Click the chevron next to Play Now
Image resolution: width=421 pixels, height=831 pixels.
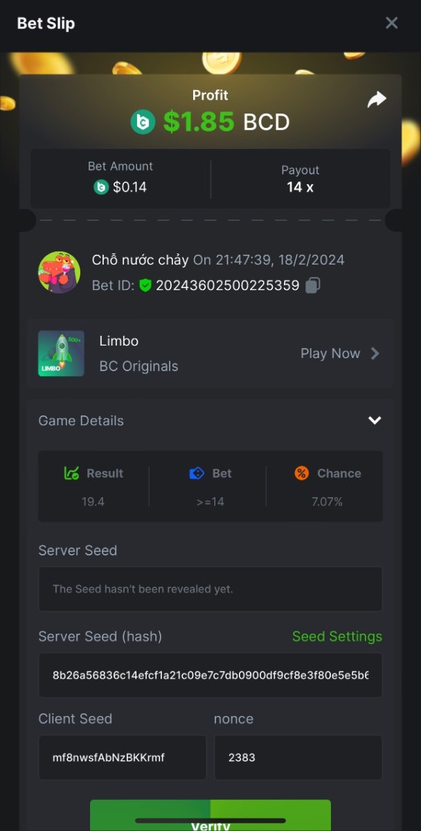(x=375, y=353)
